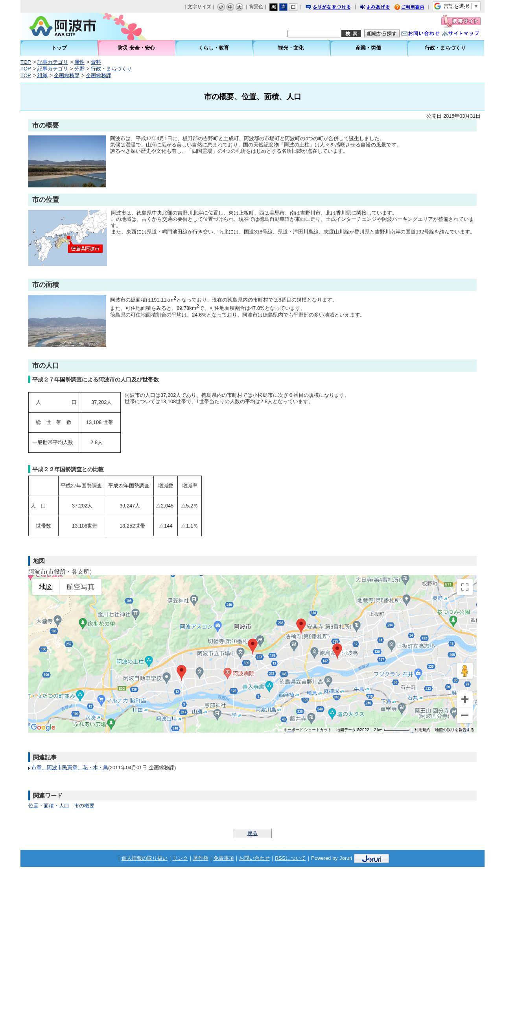Click the 阿波病院 hospital map icon
This screenshot has width=505, height=1011.
[227, 672]
